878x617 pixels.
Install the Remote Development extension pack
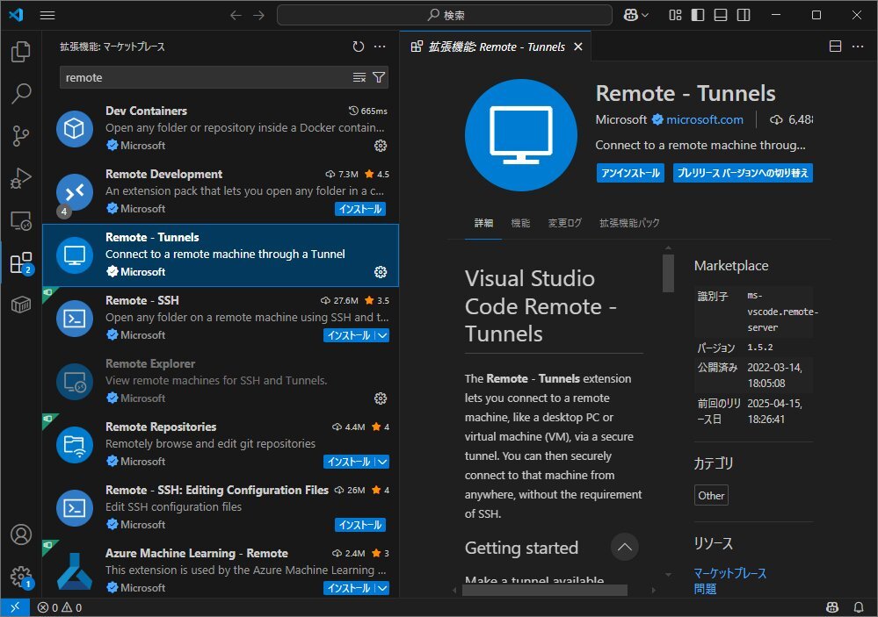(360, 209)
